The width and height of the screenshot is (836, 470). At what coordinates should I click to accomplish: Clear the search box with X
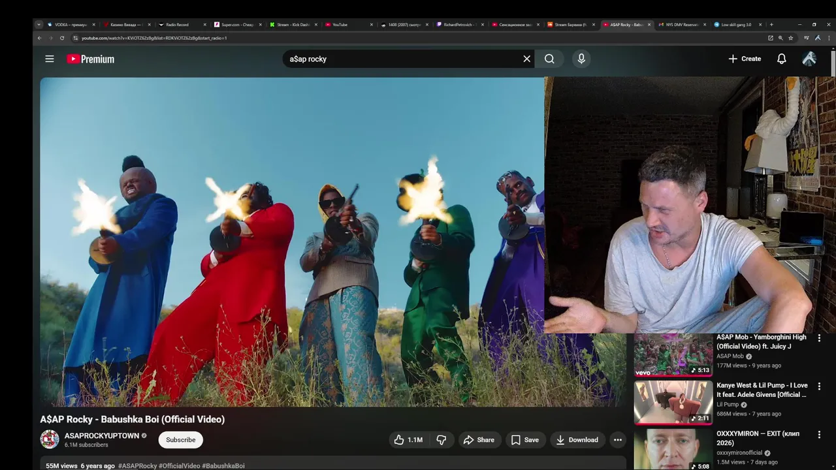pos(526,59)
